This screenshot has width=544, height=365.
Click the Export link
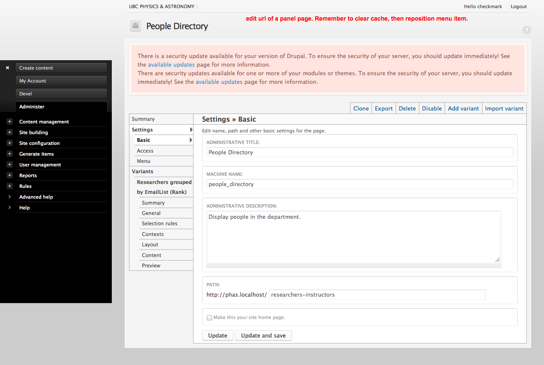point(384,108)
